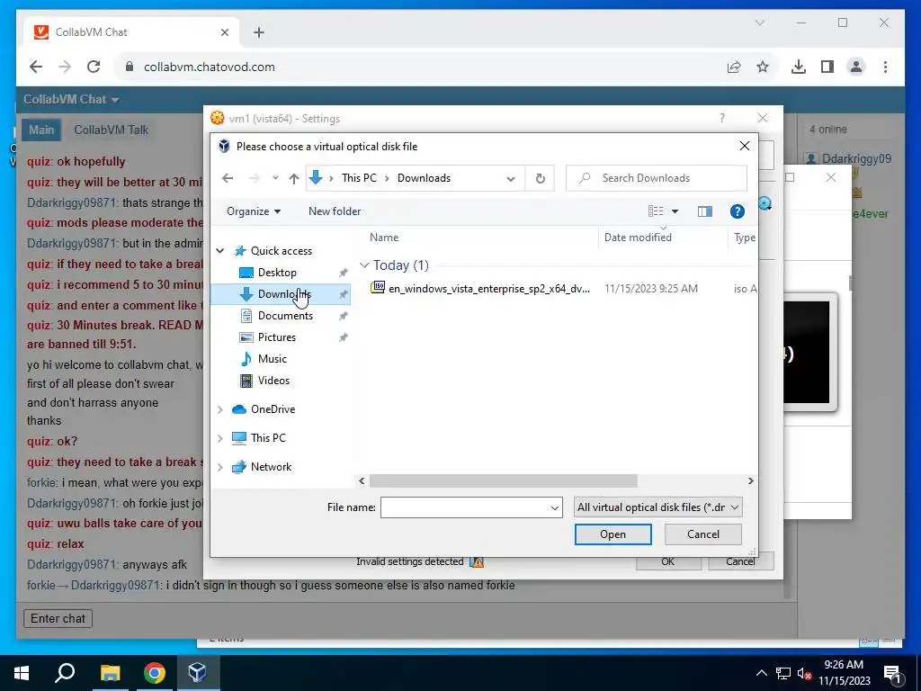
Task: Go back in Chrome browser
Action: click(x=36, y=67)
